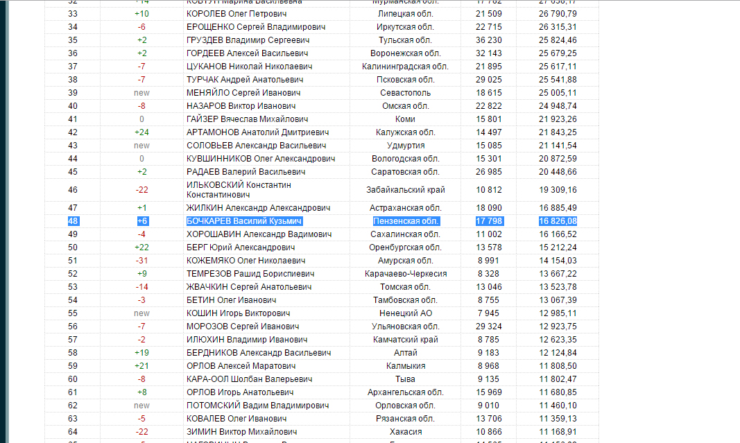Viewport: 740px width, 443px height.
Task: Click name КОШИН Игорь Викторович
Action: [x=239, y=314]
